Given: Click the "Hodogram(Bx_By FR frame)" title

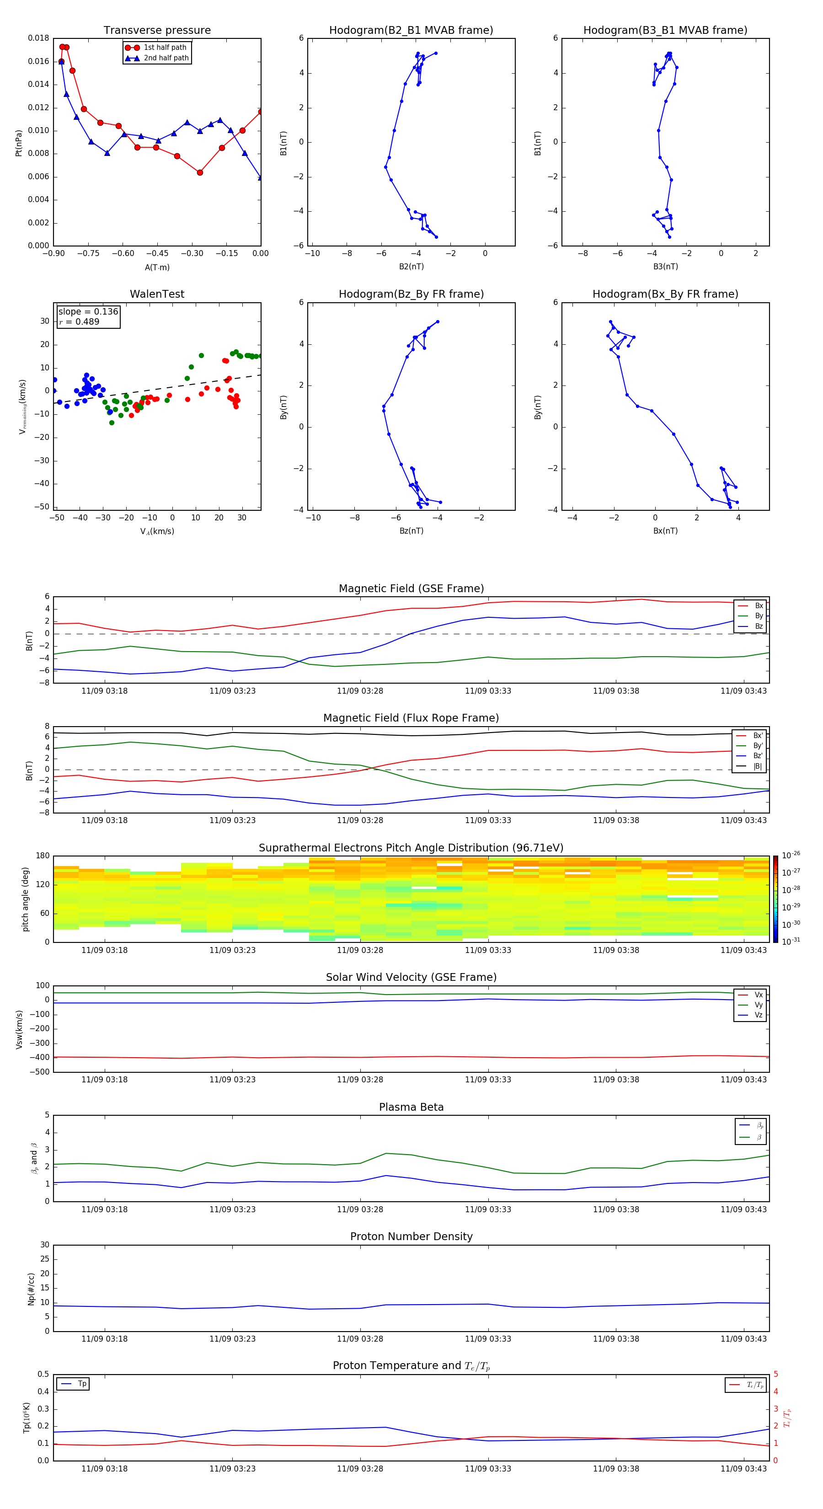Looking at the screenshot, I should [x=665, y=294].
